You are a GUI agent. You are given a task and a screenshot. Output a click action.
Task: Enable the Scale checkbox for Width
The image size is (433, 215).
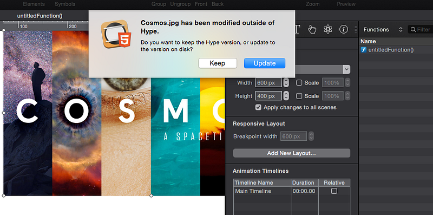299,83
